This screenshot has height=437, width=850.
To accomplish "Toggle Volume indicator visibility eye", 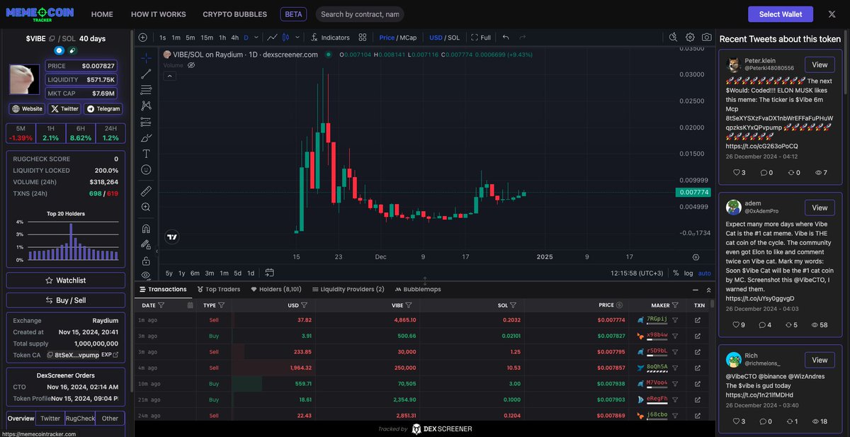I will (191, 65).
